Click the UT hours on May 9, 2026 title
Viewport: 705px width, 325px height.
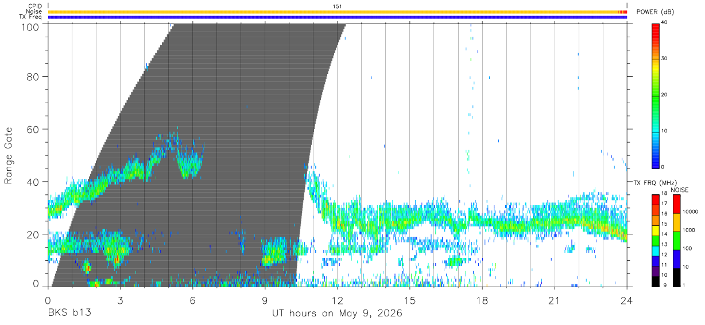pos(337,314)
